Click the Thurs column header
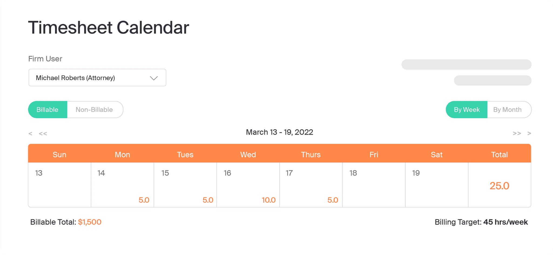 (311, 154)
